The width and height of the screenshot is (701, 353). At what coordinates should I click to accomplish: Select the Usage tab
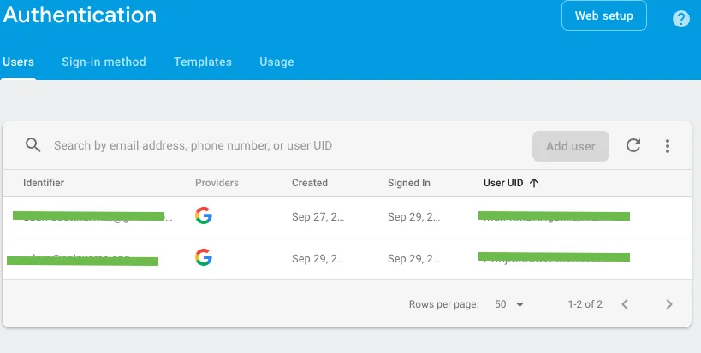[276, 62]
